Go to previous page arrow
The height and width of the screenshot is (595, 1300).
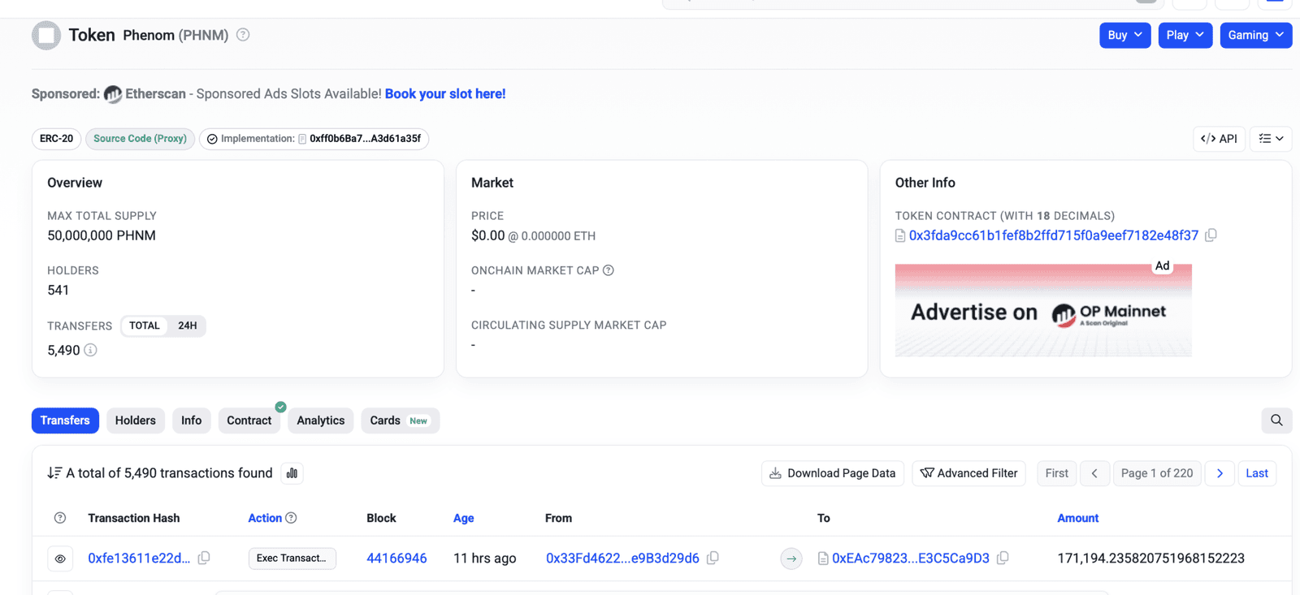tap(1094, 473)
